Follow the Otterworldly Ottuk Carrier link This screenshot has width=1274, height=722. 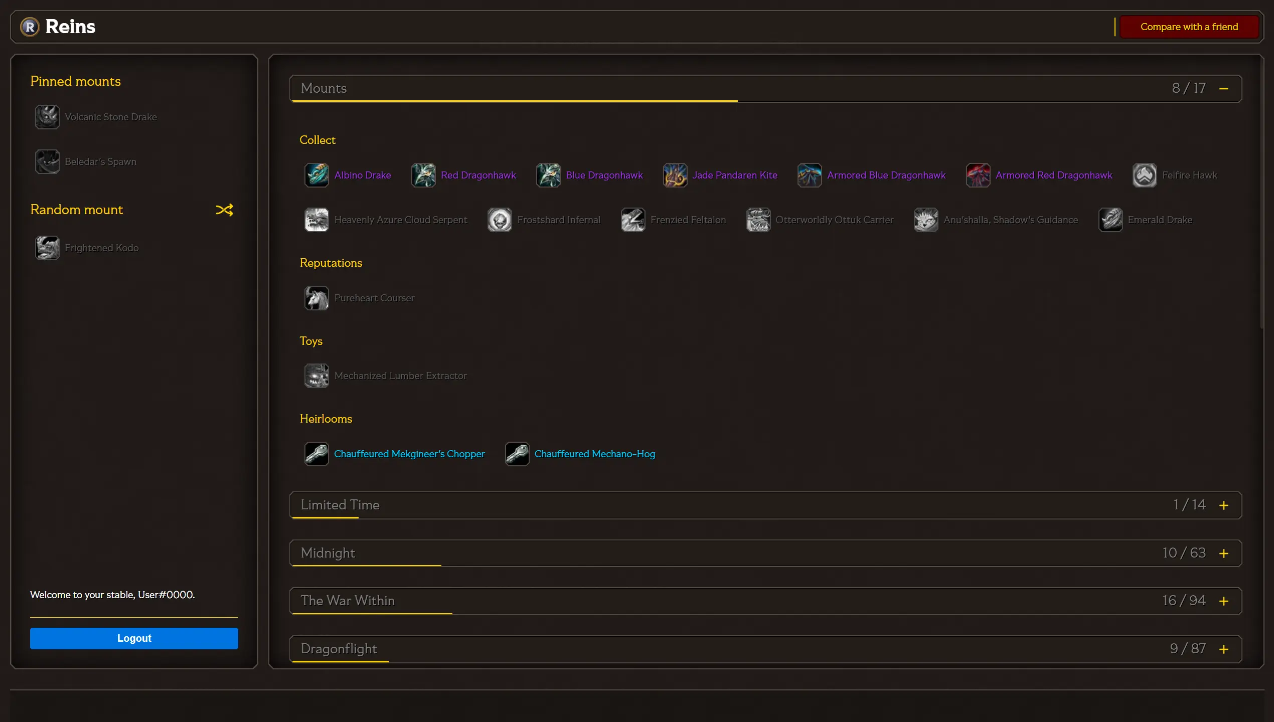coord(835,220)
